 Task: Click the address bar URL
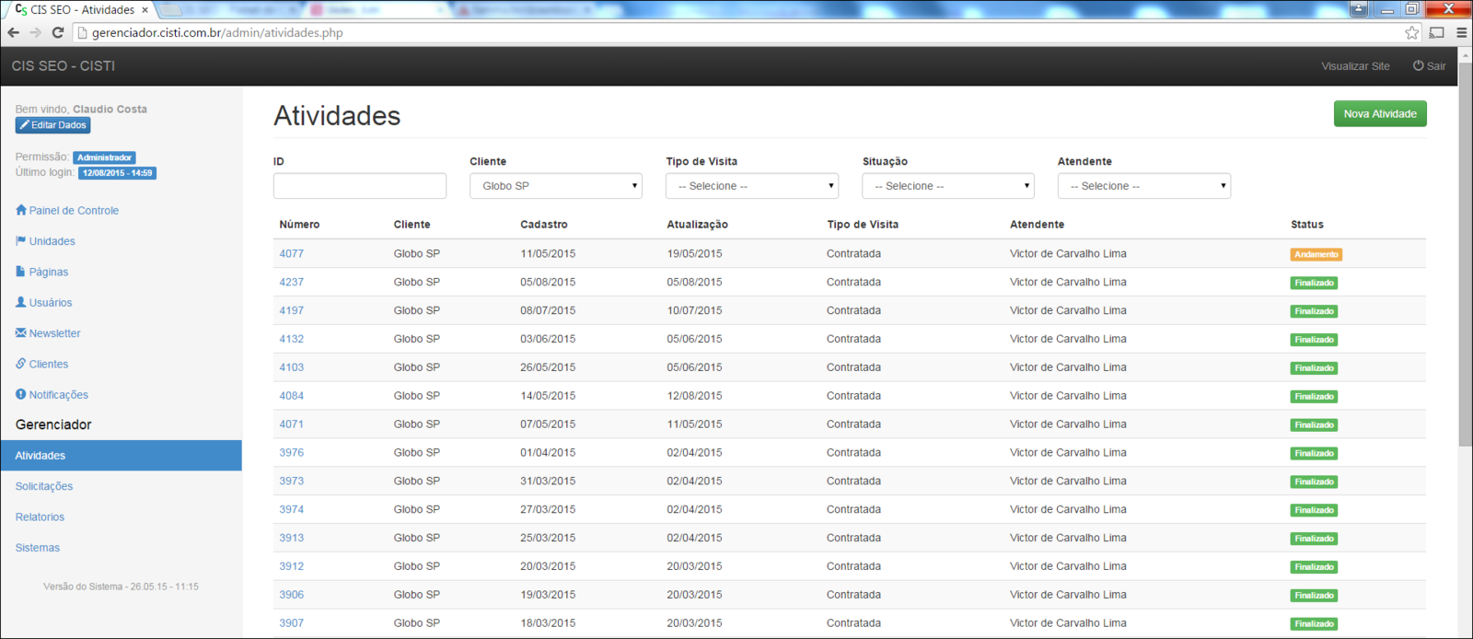(x=217, y=32)
